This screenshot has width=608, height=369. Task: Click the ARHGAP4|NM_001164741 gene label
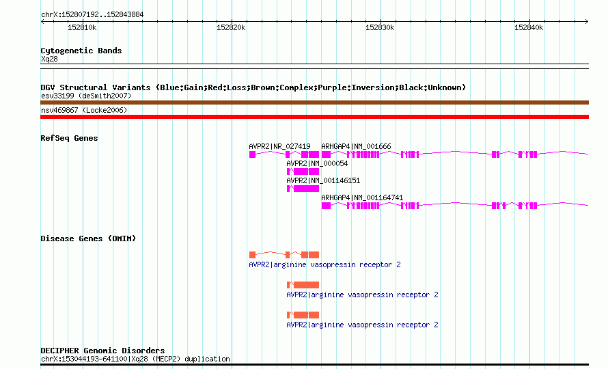(362, 197)
